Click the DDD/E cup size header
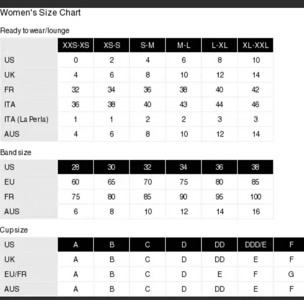 coord(256,245)
